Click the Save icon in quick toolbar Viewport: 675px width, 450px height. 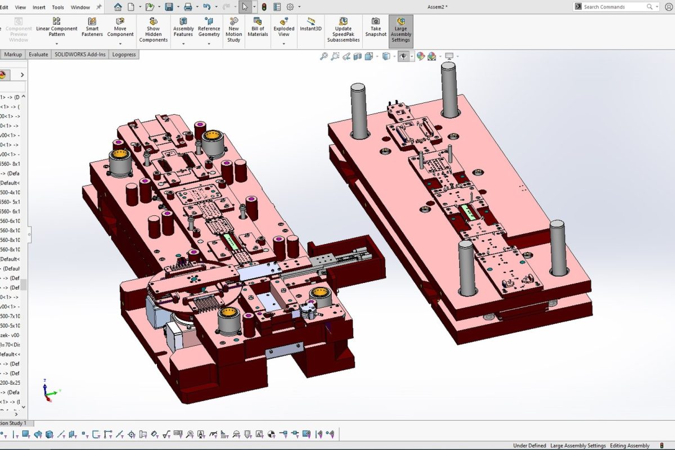(169, 7)
